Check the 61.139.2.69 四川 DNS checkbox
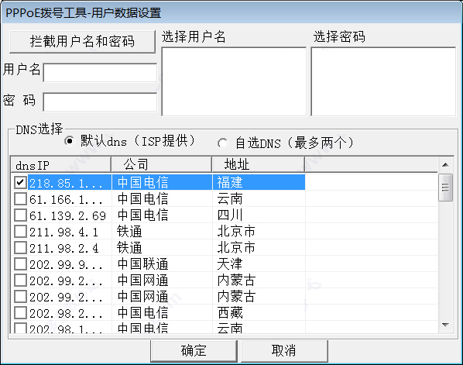This screenshot has height=365, width=463. (20, 215)
